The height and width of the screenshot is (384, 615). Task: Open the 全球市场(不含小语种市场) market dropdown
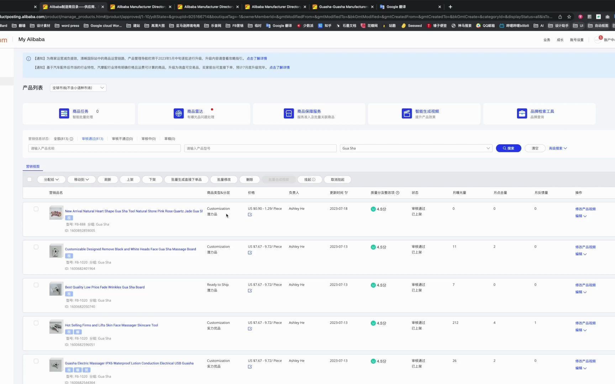[x=78, y=88]
